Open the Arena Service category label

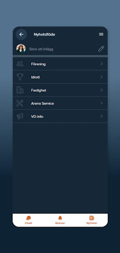click(42, 103)
